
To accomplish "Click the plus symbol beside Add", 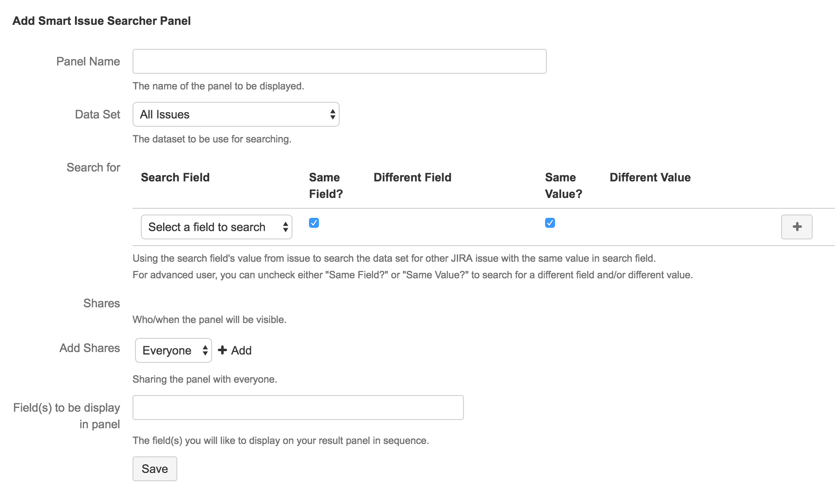I will 222,350.
